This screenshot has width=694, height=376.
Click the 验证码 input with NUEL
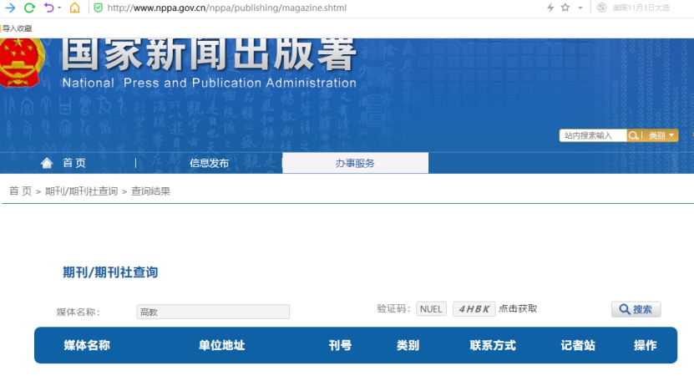click(x=431, y=308)
